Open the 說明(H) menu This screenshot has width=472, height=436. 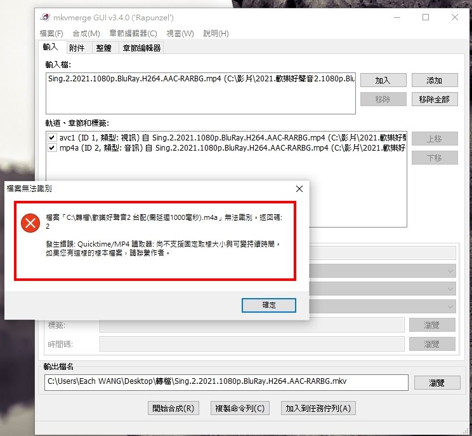tap(216, 33)
